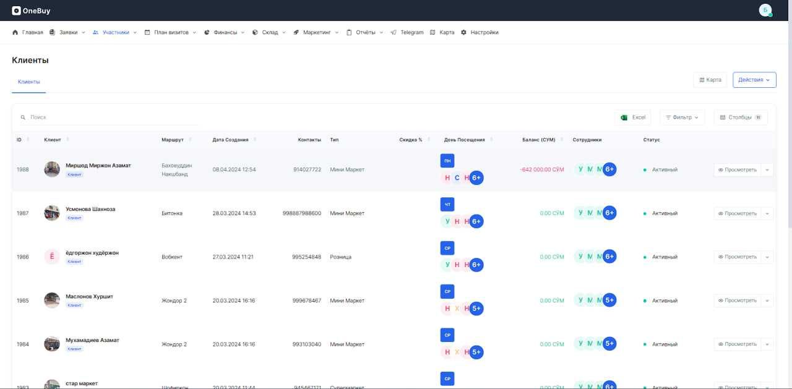Click Просмотреть for Миршод Миржон Азамат
Viewport: 792px width, 389px height.
pos(738,169)
